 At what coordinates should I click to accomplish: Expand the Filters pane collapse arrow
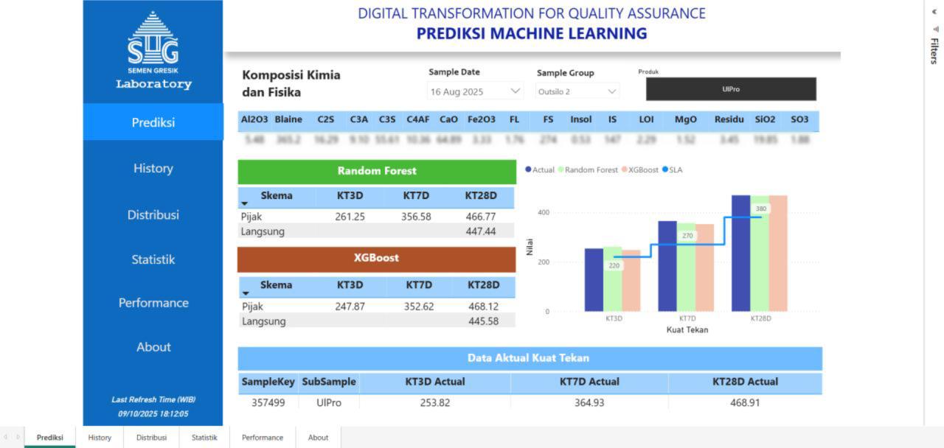click(x=935, y=13)
